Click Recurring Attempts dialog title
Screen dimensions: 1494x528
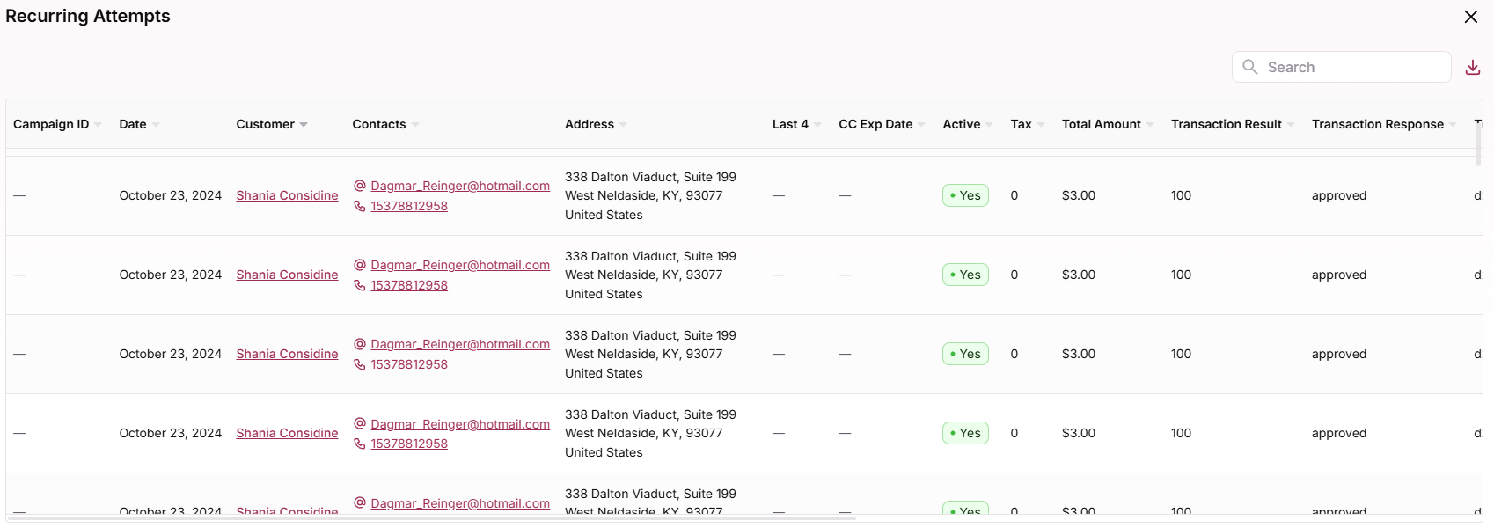88,16
